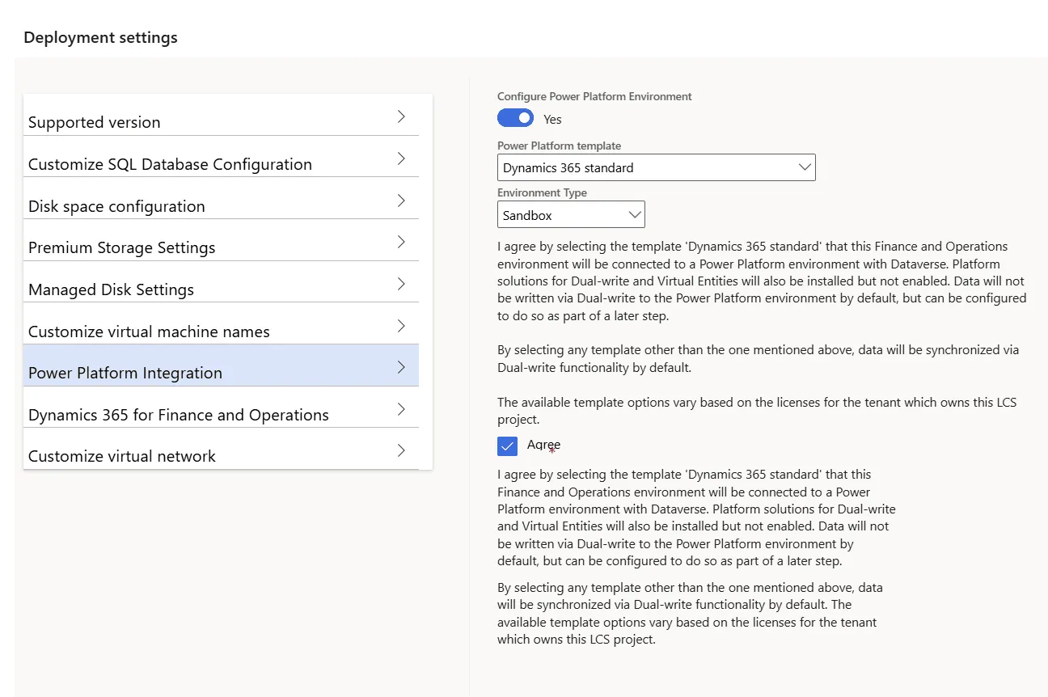Click the Premium Storage Settings chevron
The width and height of the screenshot is (1048, 697).
pyautogui.click(x=401, y=242)
